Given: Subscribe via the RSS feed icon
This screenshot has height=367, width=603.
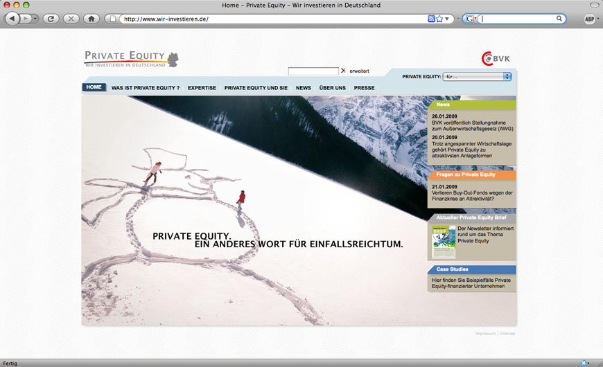Looking at the screenshot, I should pos(431,19).
